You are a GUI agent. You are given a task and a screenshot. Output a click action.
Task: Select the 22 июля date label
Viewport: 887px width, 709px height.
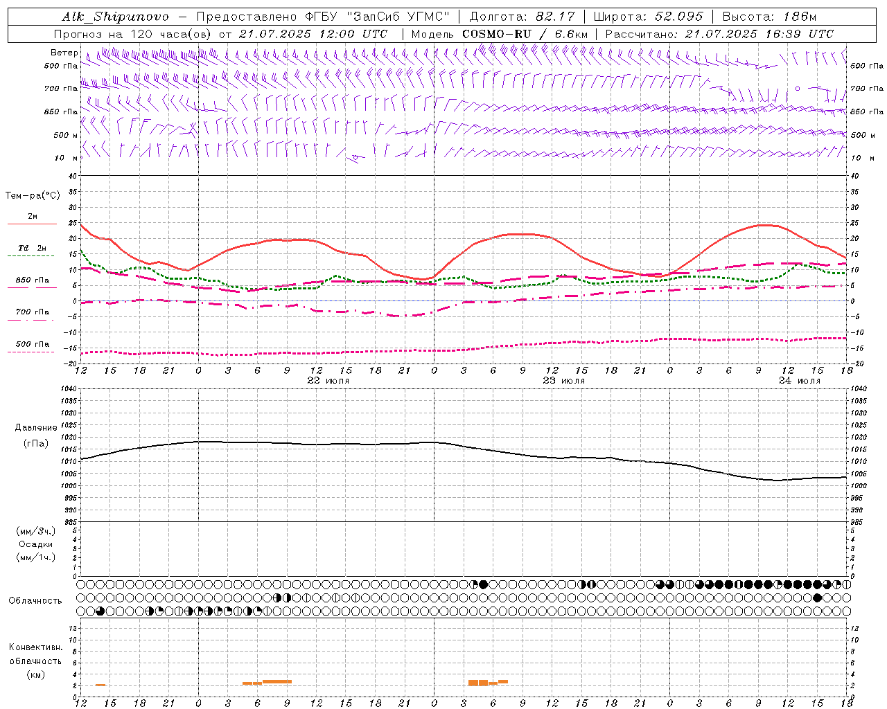click(328, 381)
